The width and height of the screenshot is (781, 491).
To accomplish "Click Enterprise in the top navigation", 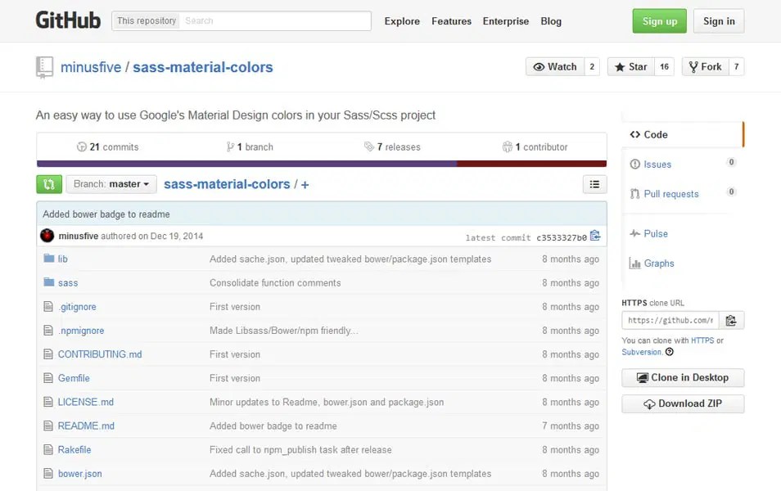I will (x=505, y=21).
